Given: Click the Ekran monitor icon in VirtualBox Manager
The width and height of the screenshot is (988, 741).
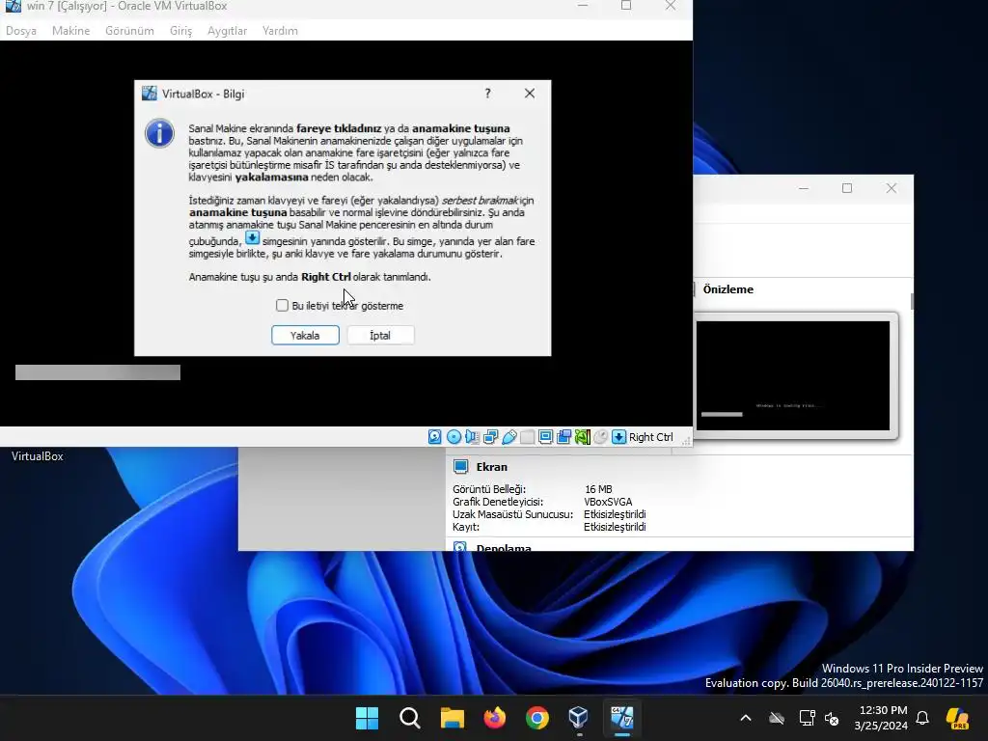Looking at the screenshot, I should [x=460, y=467].
